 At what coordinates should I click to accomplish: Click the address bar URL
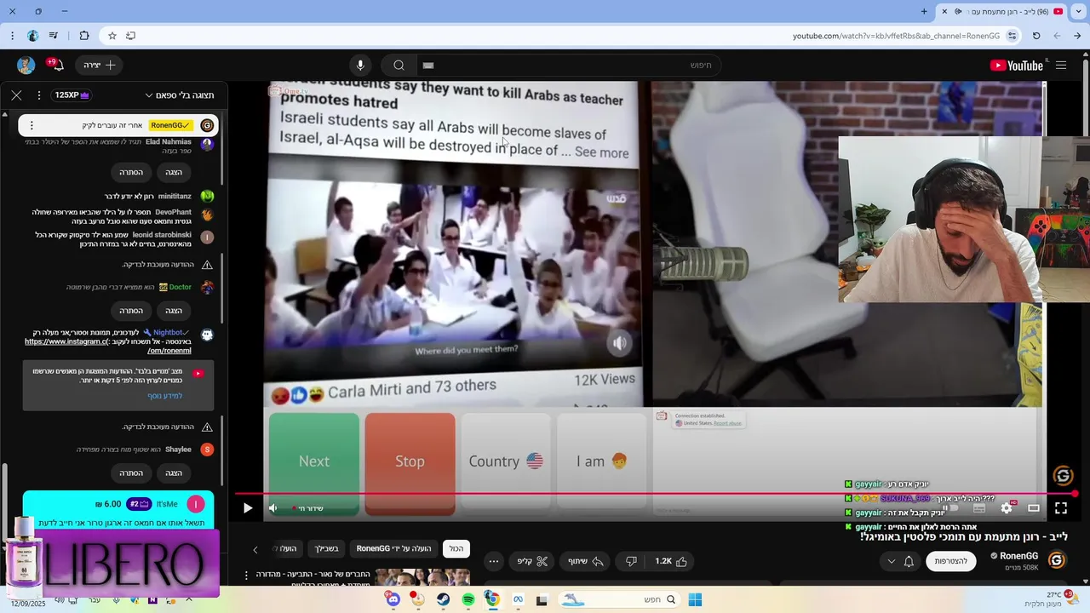tap(896, 36)
